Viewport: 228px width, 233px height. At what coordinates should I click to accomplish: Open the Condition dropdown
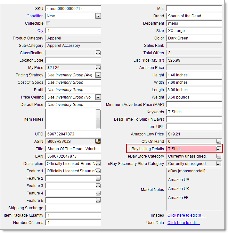coord(98,16)
